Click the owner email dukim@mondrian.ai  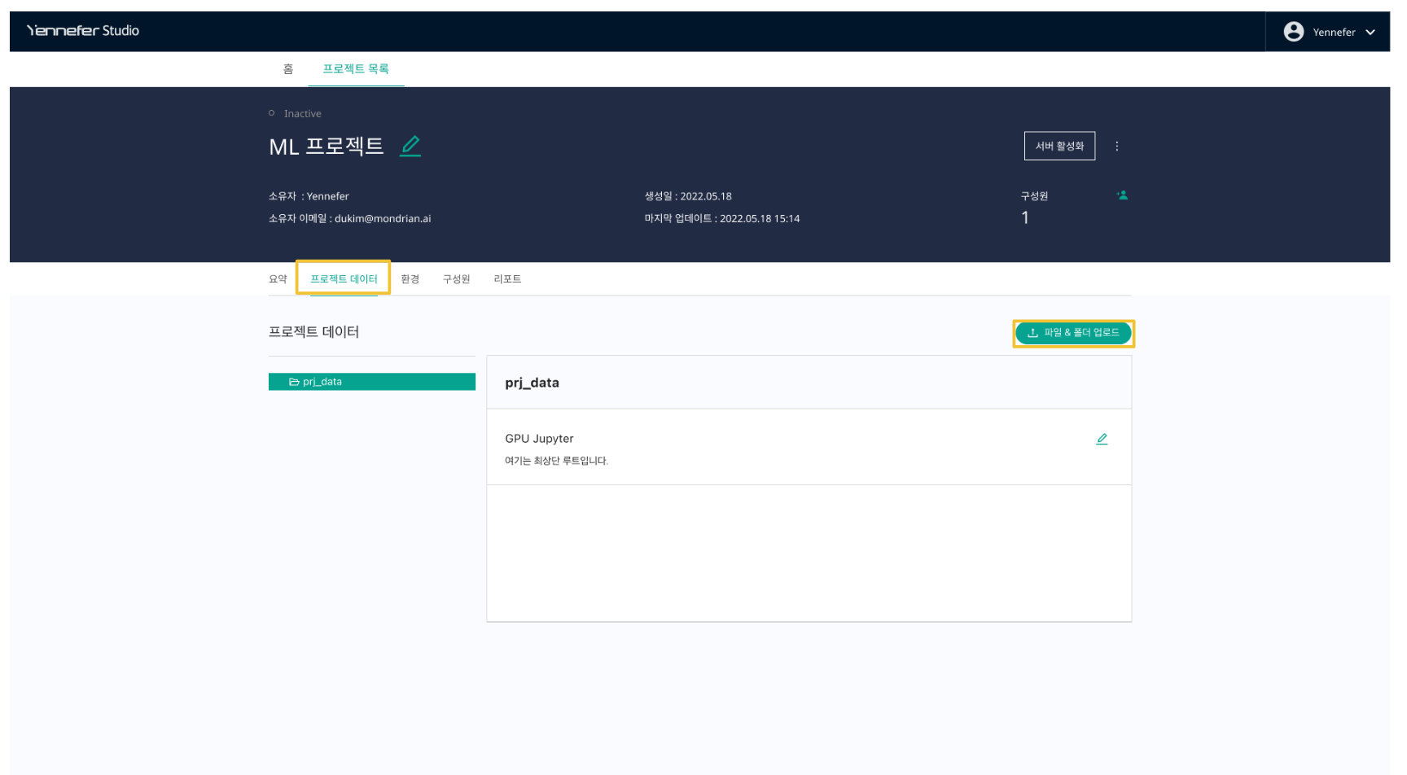(383, 219)
